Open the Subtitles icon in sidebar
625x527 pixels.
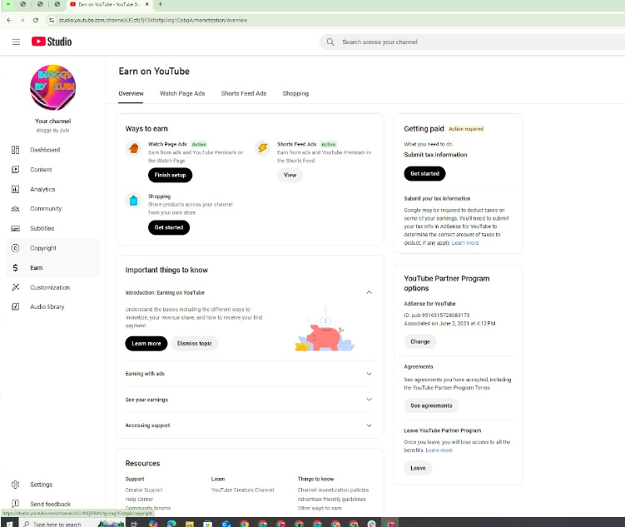[15, 228]
